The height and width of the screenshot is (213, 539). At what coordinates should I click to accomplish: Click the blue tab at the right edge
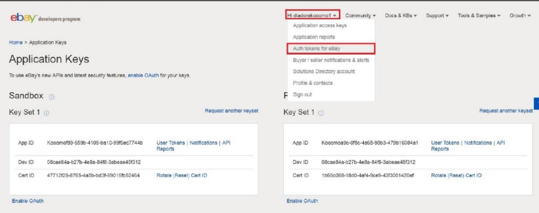[536, 104]
